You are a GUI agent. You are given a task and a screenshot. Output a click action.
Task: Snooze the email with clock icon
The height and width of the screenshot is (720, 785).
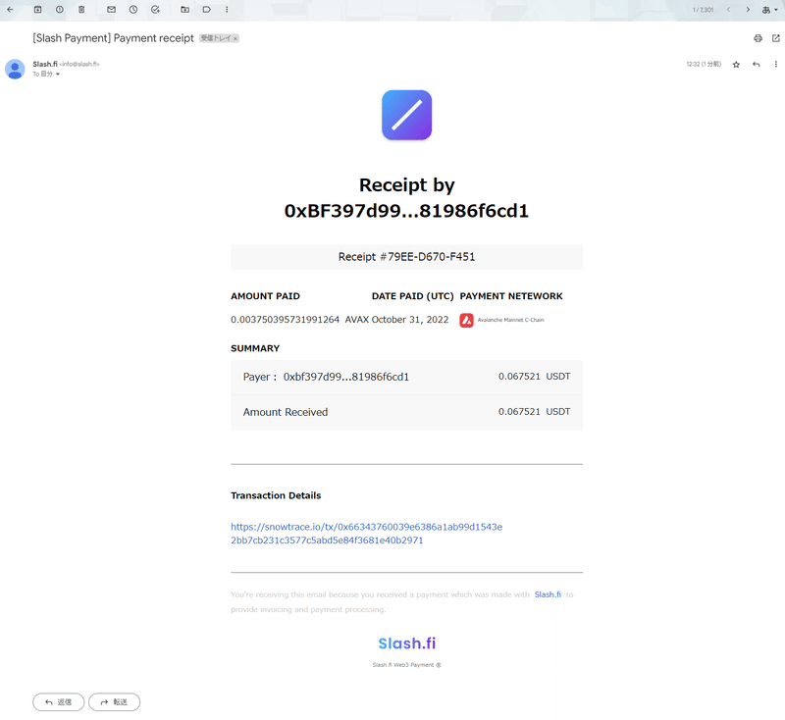[133, 10]
